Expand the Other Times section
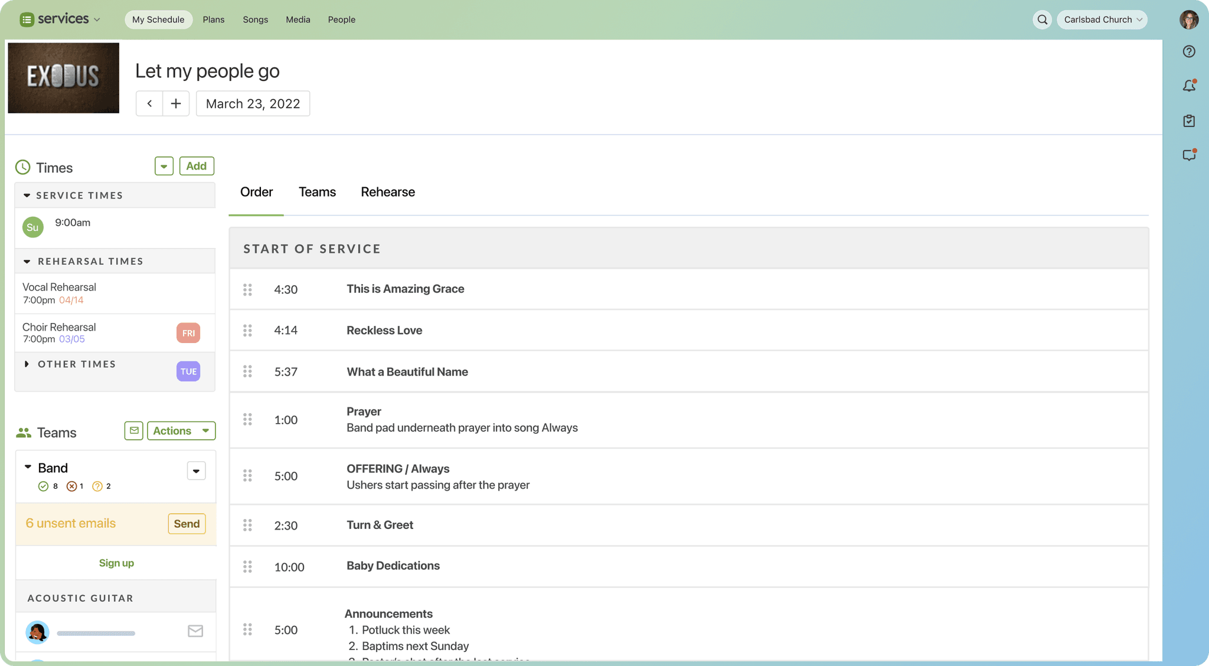The height and width of the screenshot is (666, 1209). [x=27, y=364]
